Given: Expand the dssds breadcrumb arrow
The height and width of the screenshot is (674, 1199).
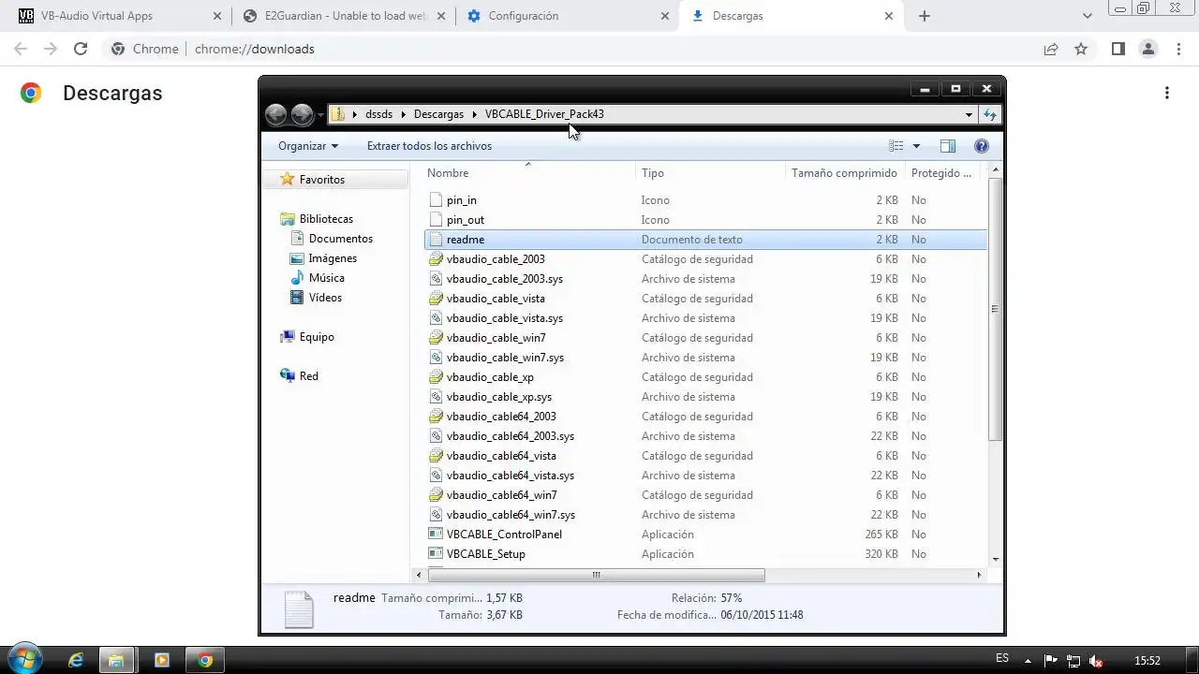Looking at the screenshot, I should click(x=404, y=114).
